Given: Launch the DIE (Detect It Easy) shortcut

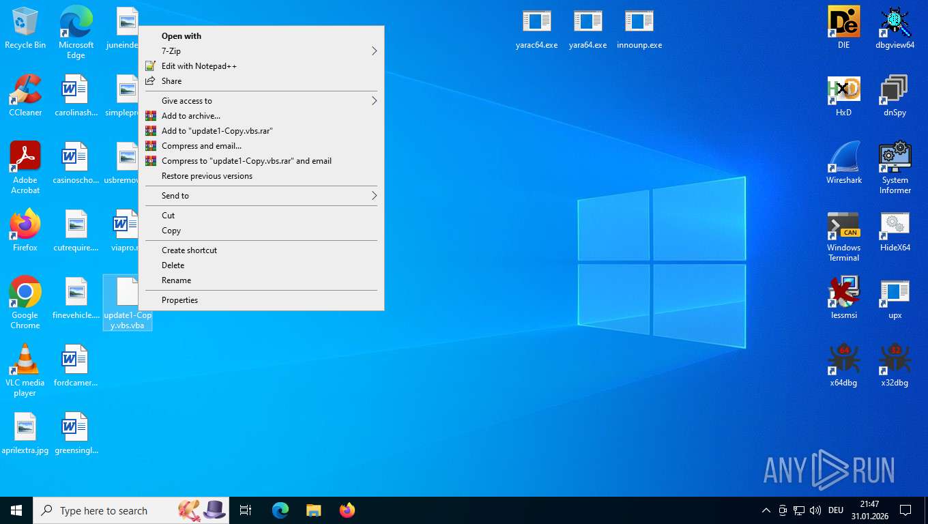Looking at the screenshot, I should click(x=844, y=28).
